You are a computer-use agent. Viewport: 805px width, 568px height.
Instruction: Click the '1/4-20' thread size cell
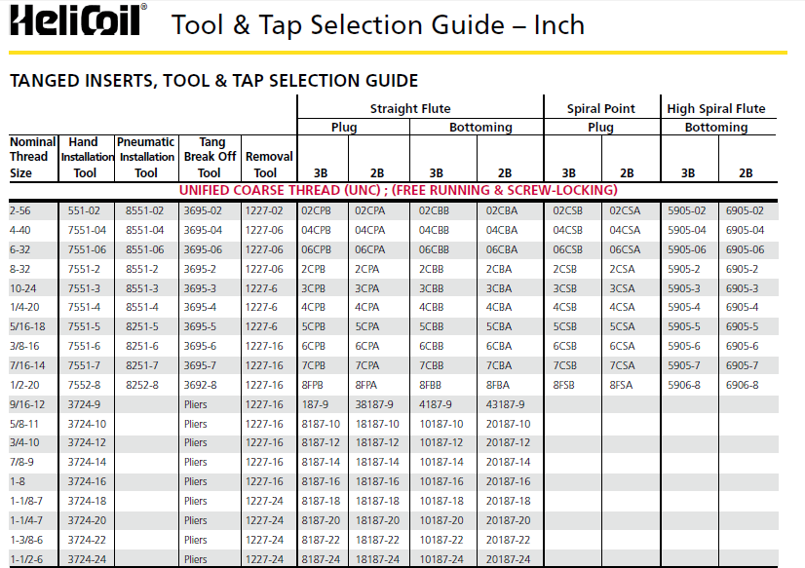pos(24,307)
